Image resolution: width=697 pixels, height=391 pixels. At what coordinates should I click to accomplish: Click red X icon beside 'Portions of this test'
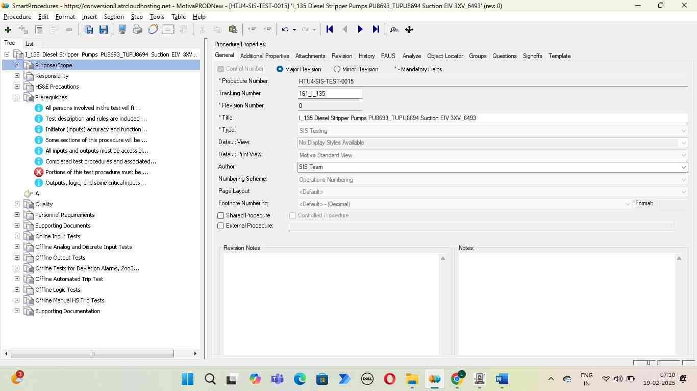(x=39, y=172)
